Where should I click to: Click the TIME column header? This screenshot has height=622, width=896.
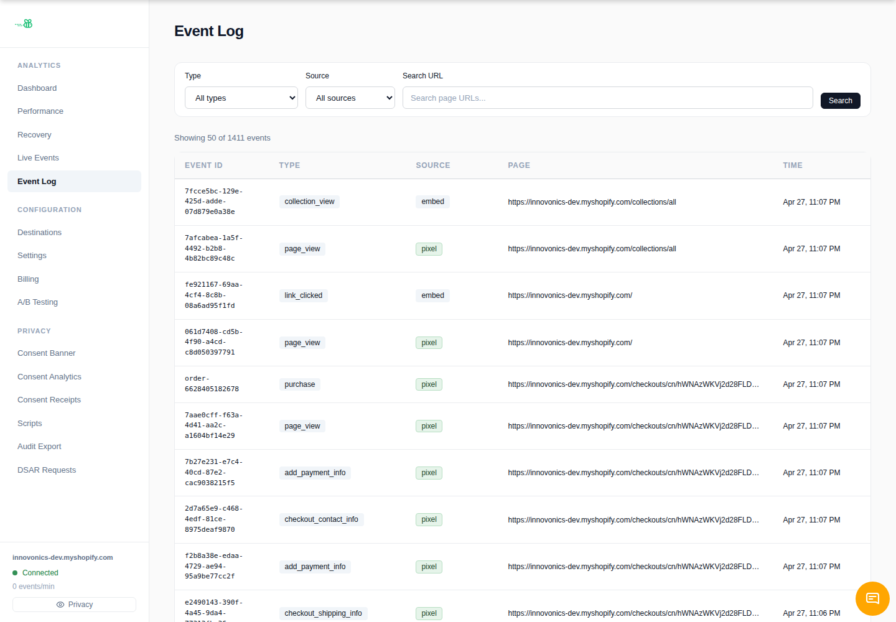tap(793, 165)
